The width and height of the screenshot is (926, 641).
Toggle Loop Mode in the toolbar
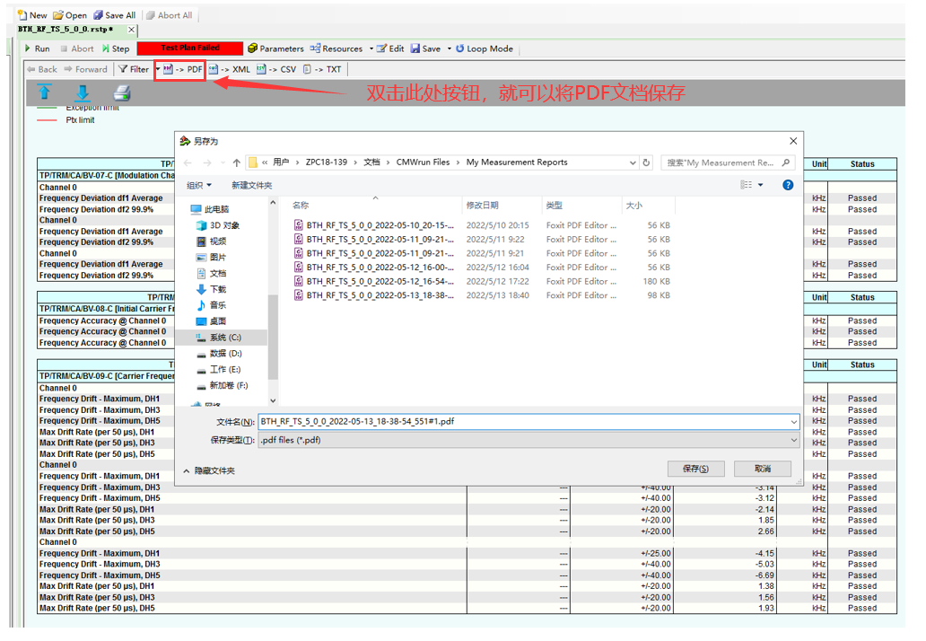click(485, 49)
